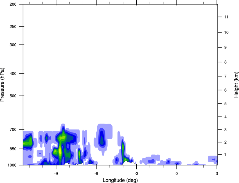Click pressure tick label '300'
Screen dimensions: 239x183
click(13, 45)
